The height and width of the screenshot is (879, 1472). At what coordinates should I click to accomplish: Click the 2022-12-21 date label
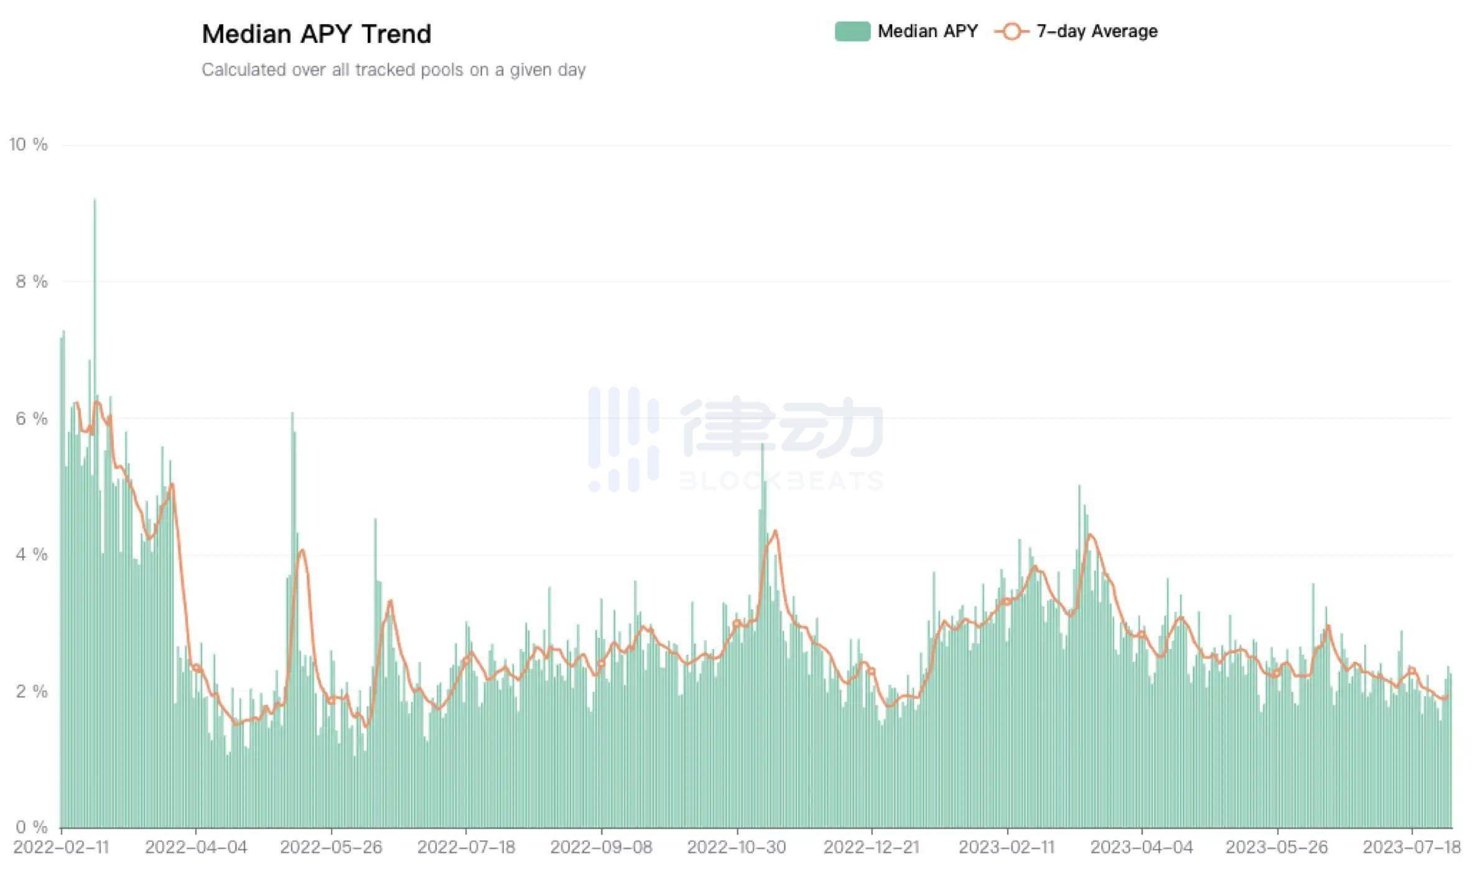tap(872, 847)
